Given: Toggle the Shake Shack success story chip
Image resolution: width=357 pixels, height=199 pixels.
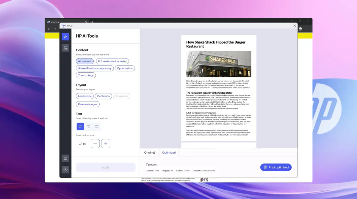Looking at the screenshot, I should [x=95, y=68].
